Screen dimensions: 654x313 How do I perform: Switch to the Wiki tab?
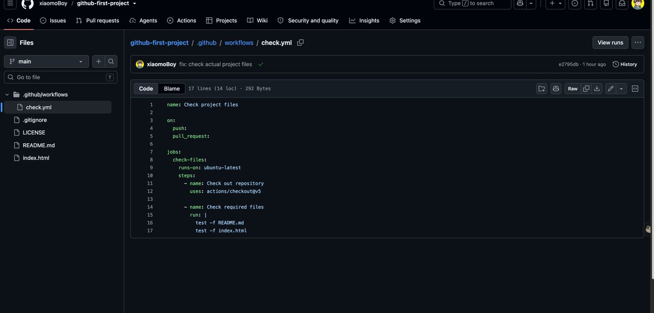click(x=257, y=21)
